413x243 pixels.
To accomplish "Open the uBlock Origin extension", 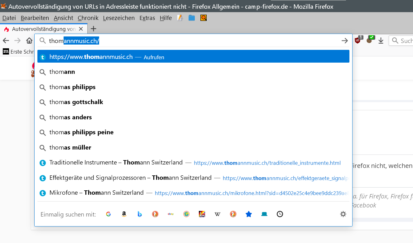I will pyautogui.click(x=358, y=40).
